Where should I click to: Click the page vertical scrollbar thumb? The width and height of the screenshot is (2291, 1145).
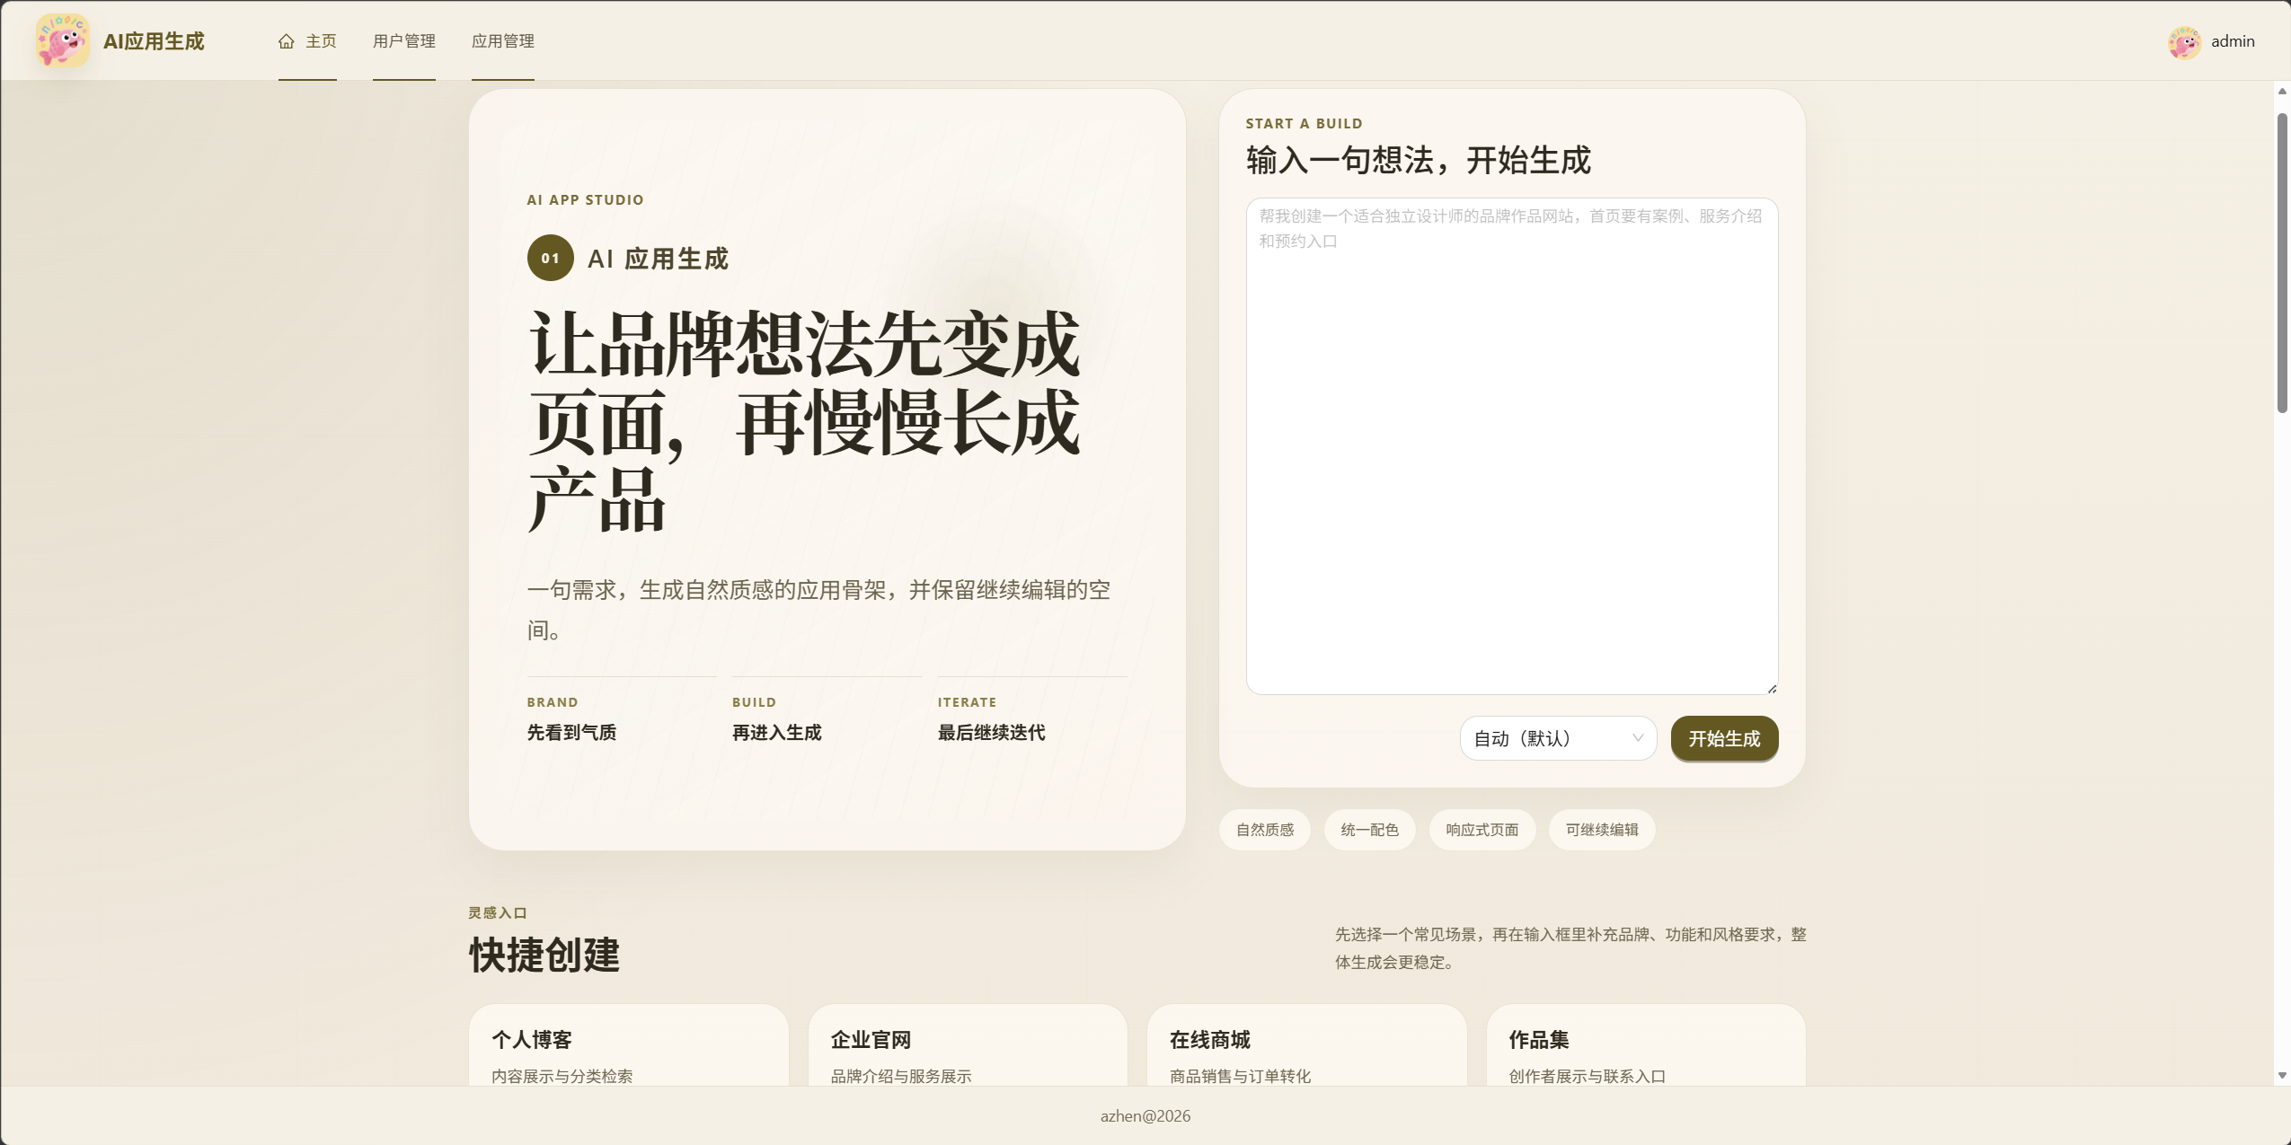click(2282, 262)
